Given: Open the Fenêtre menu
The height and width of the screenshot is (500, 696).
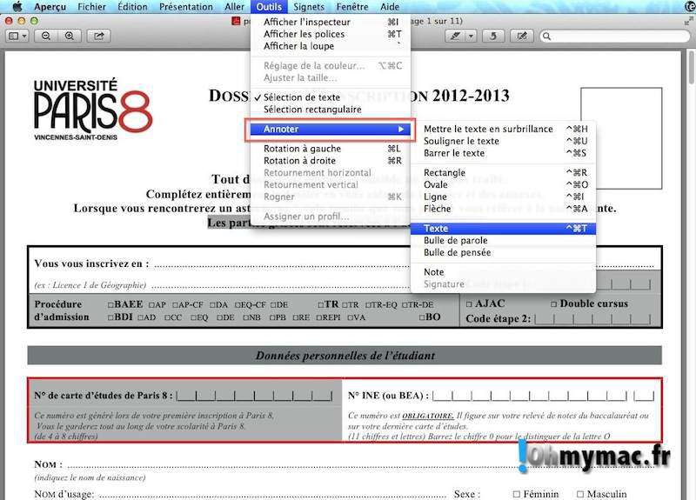Looking at the screenshot, I should (x=352, y=7).
